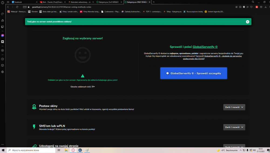Screen dimensions: 270x153
Task: Click the GlobalServerify © heading link
Action: [x=205, y=47]
